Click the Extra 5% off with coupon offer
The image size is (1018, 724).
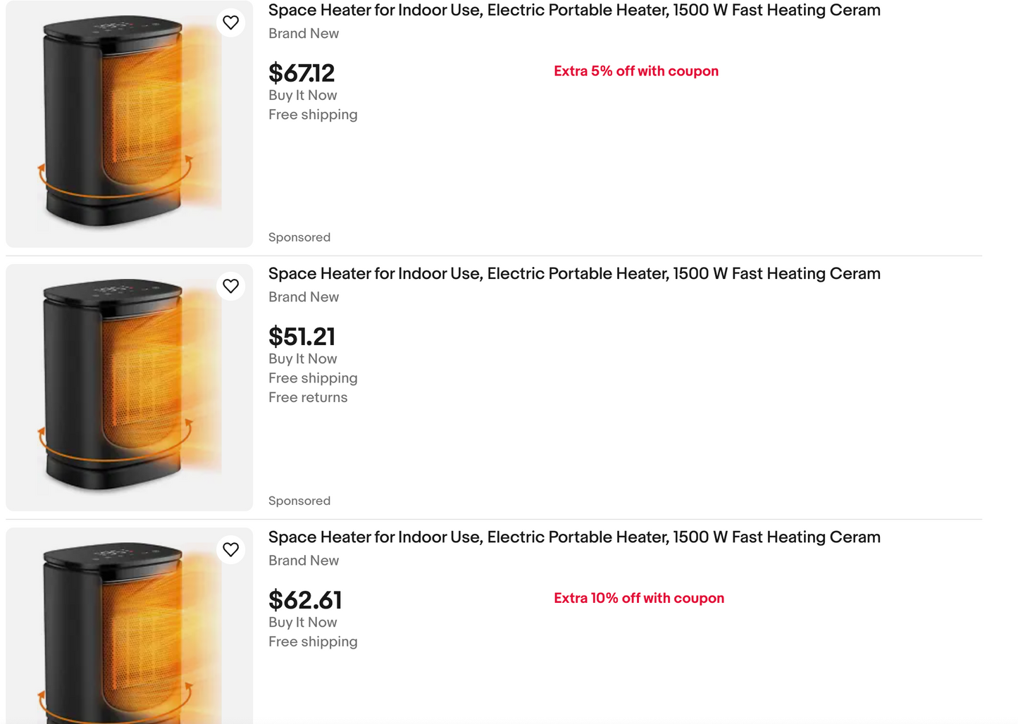click(636, 71)
